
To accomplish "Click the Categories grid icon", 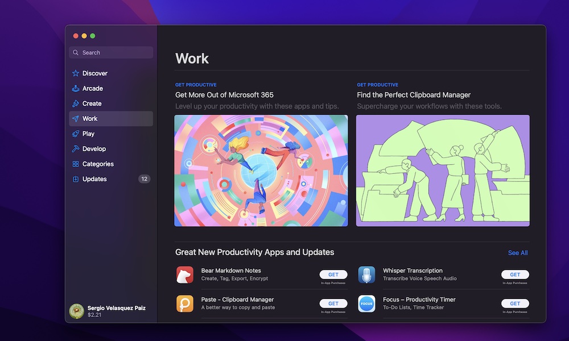I will tap(76, 164).
